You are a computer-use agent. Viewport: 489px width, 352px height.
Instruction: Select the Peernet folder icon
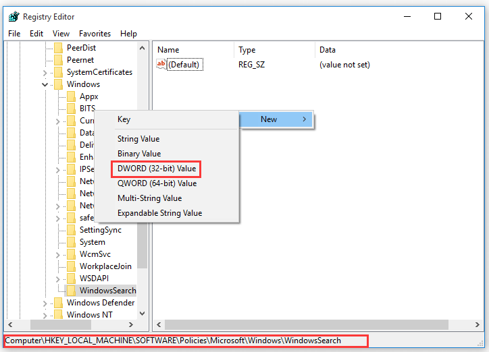58,60
